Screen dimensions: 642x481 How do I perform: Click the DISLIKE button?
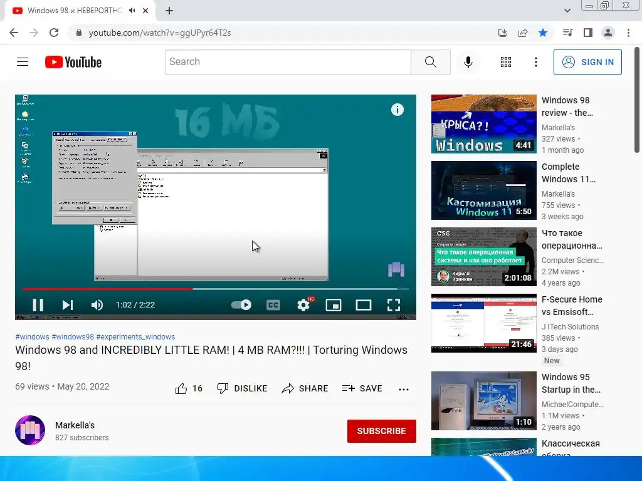(x=242, y=388)
